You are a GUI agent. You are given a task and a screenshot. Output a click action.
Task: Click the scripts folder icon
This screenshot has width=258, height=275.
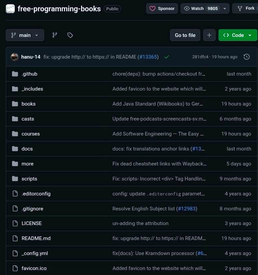point(15,179)
